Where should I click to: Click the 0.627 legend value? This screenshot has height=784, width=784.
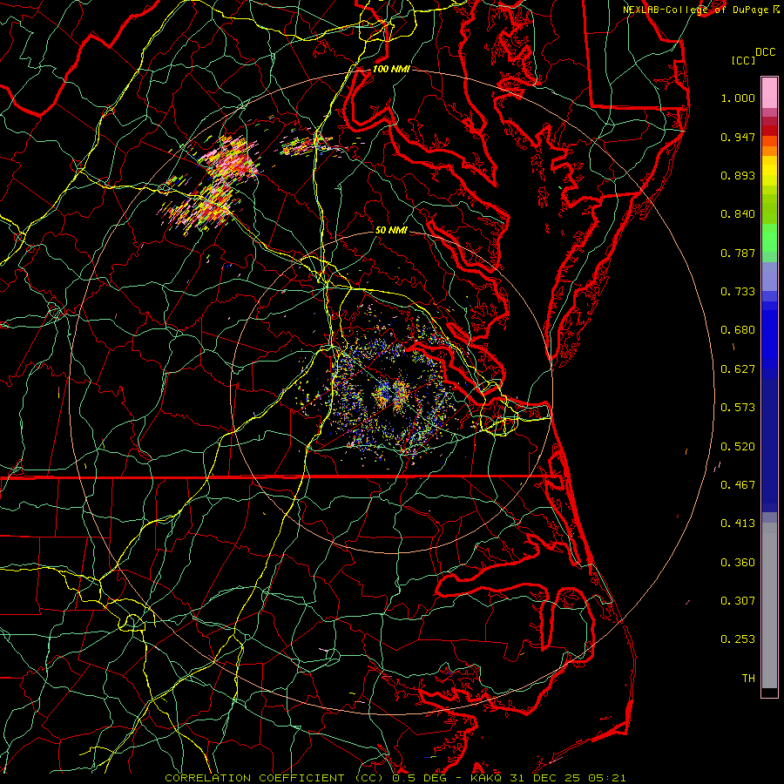pos(738,369)
